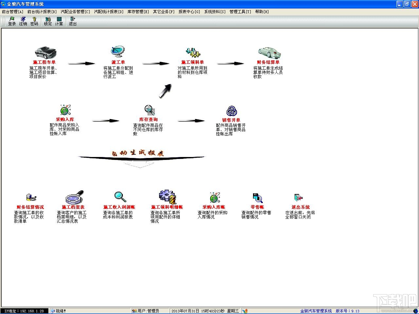Click the red 派工单 link

click(118, 62)
